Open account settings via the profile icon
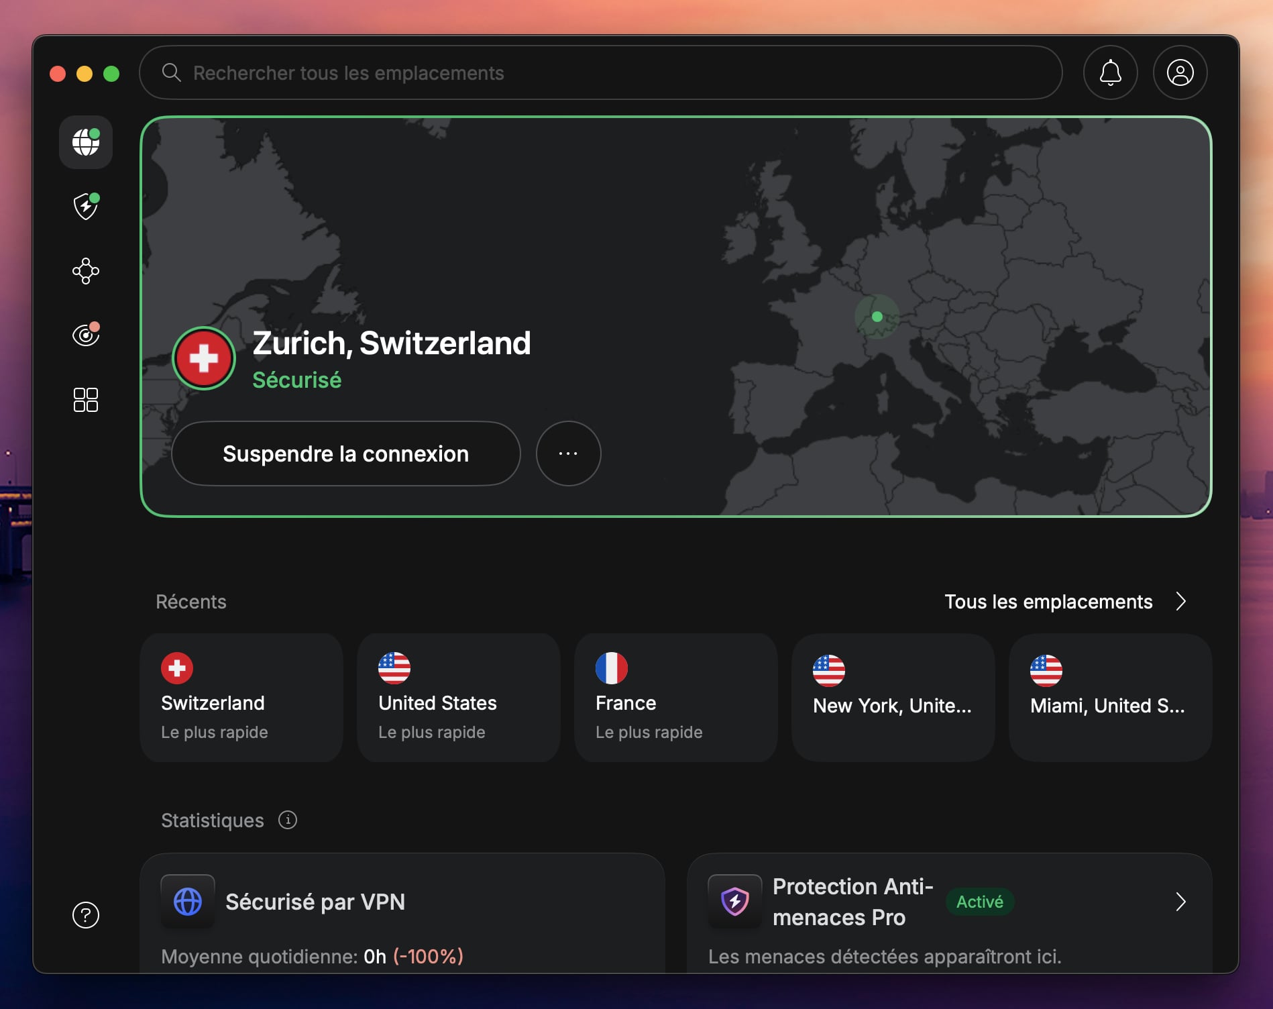The height and width of the screenshot is (1009, 1273). pyautogui.click(x=1180, y=72)
